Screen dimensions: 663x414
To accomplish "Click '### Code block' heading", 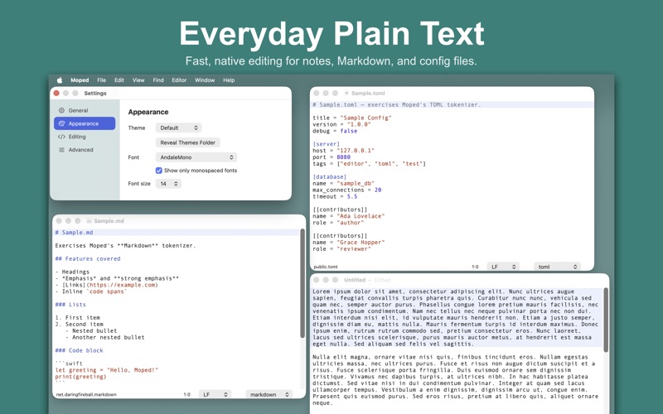I will (79, 350).
